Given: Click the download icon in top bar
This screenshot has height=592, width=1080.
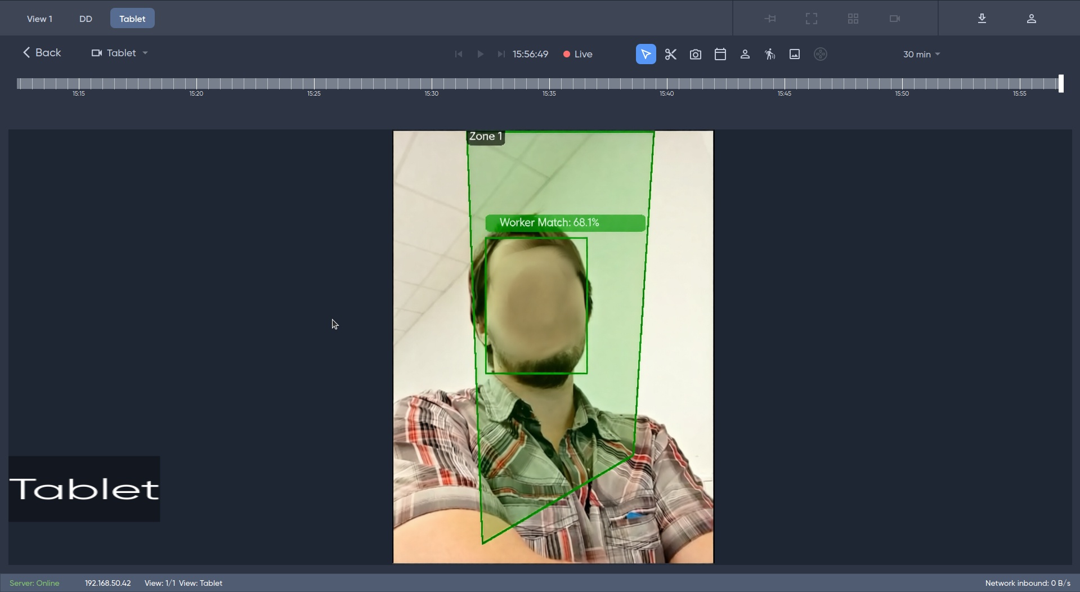Looking at the screenshot, I should pyautogui.click(x=982, y=19).
